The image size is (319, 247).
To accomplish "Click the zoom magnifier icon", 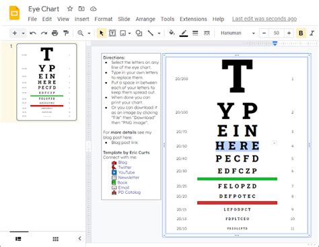I will (x=80, y=33).
